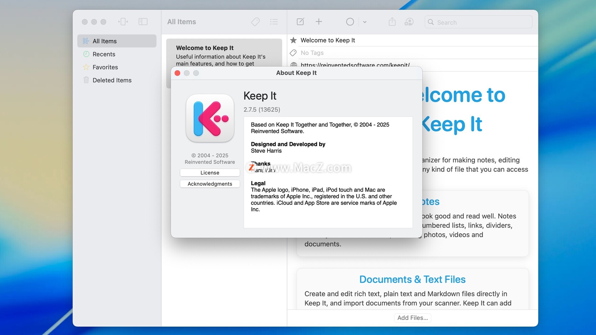Click the License button
596x335 pixels.
coord(210,173)
